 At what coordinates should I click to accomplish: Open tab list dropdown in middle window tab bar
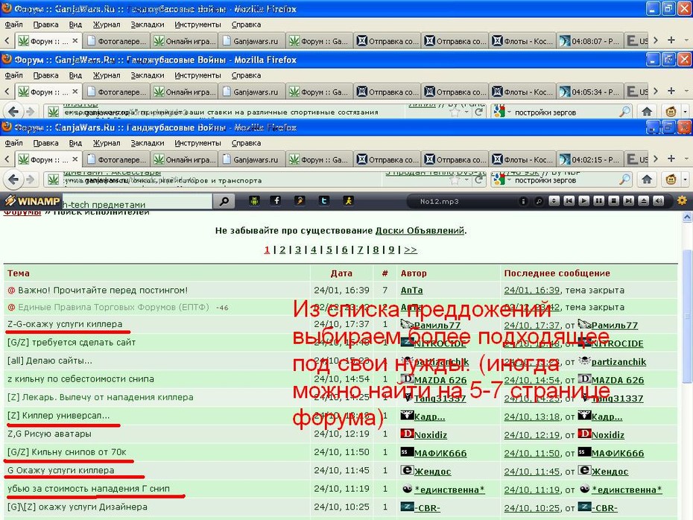pyautogui.click(x=686, y=92)
